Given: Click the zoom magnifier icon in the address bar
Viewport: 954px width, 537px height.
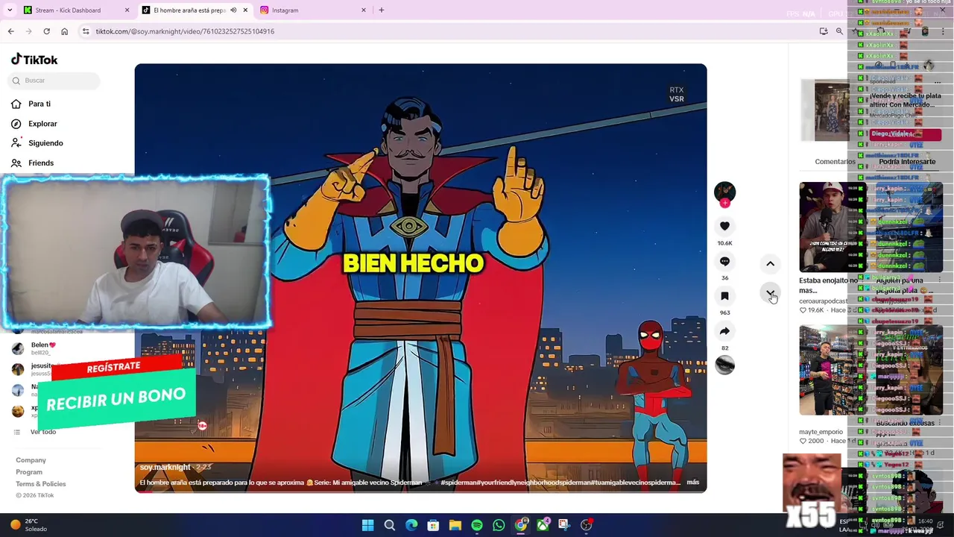Looking at the screenshot, I should (x=839, y=31).
